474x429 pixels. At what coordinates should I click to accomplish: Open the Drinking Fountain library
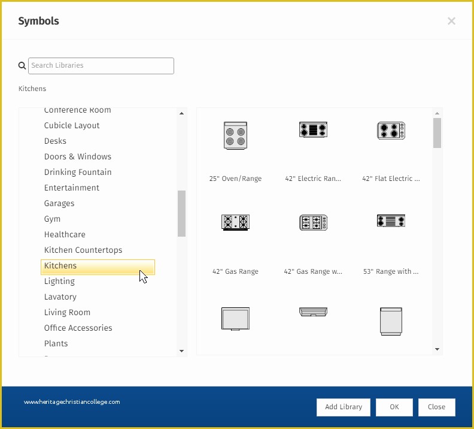pos(78,172)
